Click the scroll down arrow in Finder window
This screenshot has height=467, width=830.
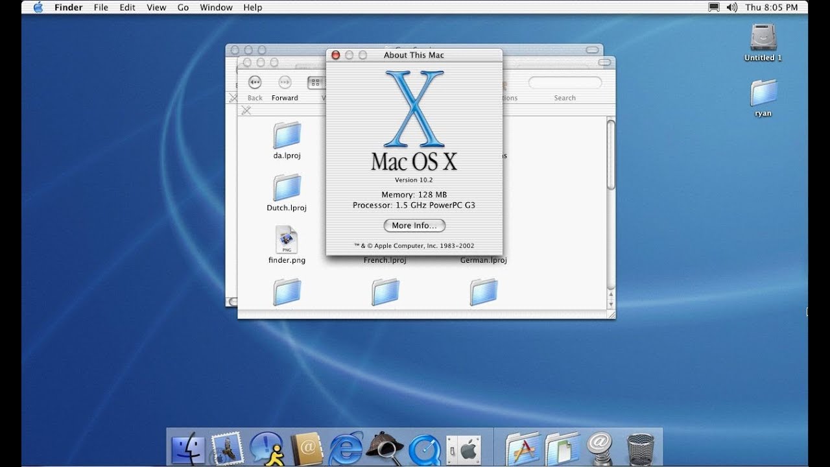[x=611, y=303]
